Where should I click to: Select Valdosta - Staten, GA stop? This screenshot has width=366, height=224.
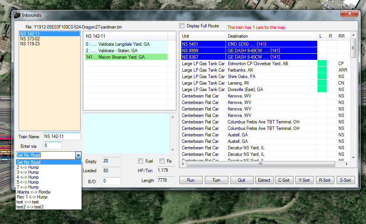tap(126, 51)
